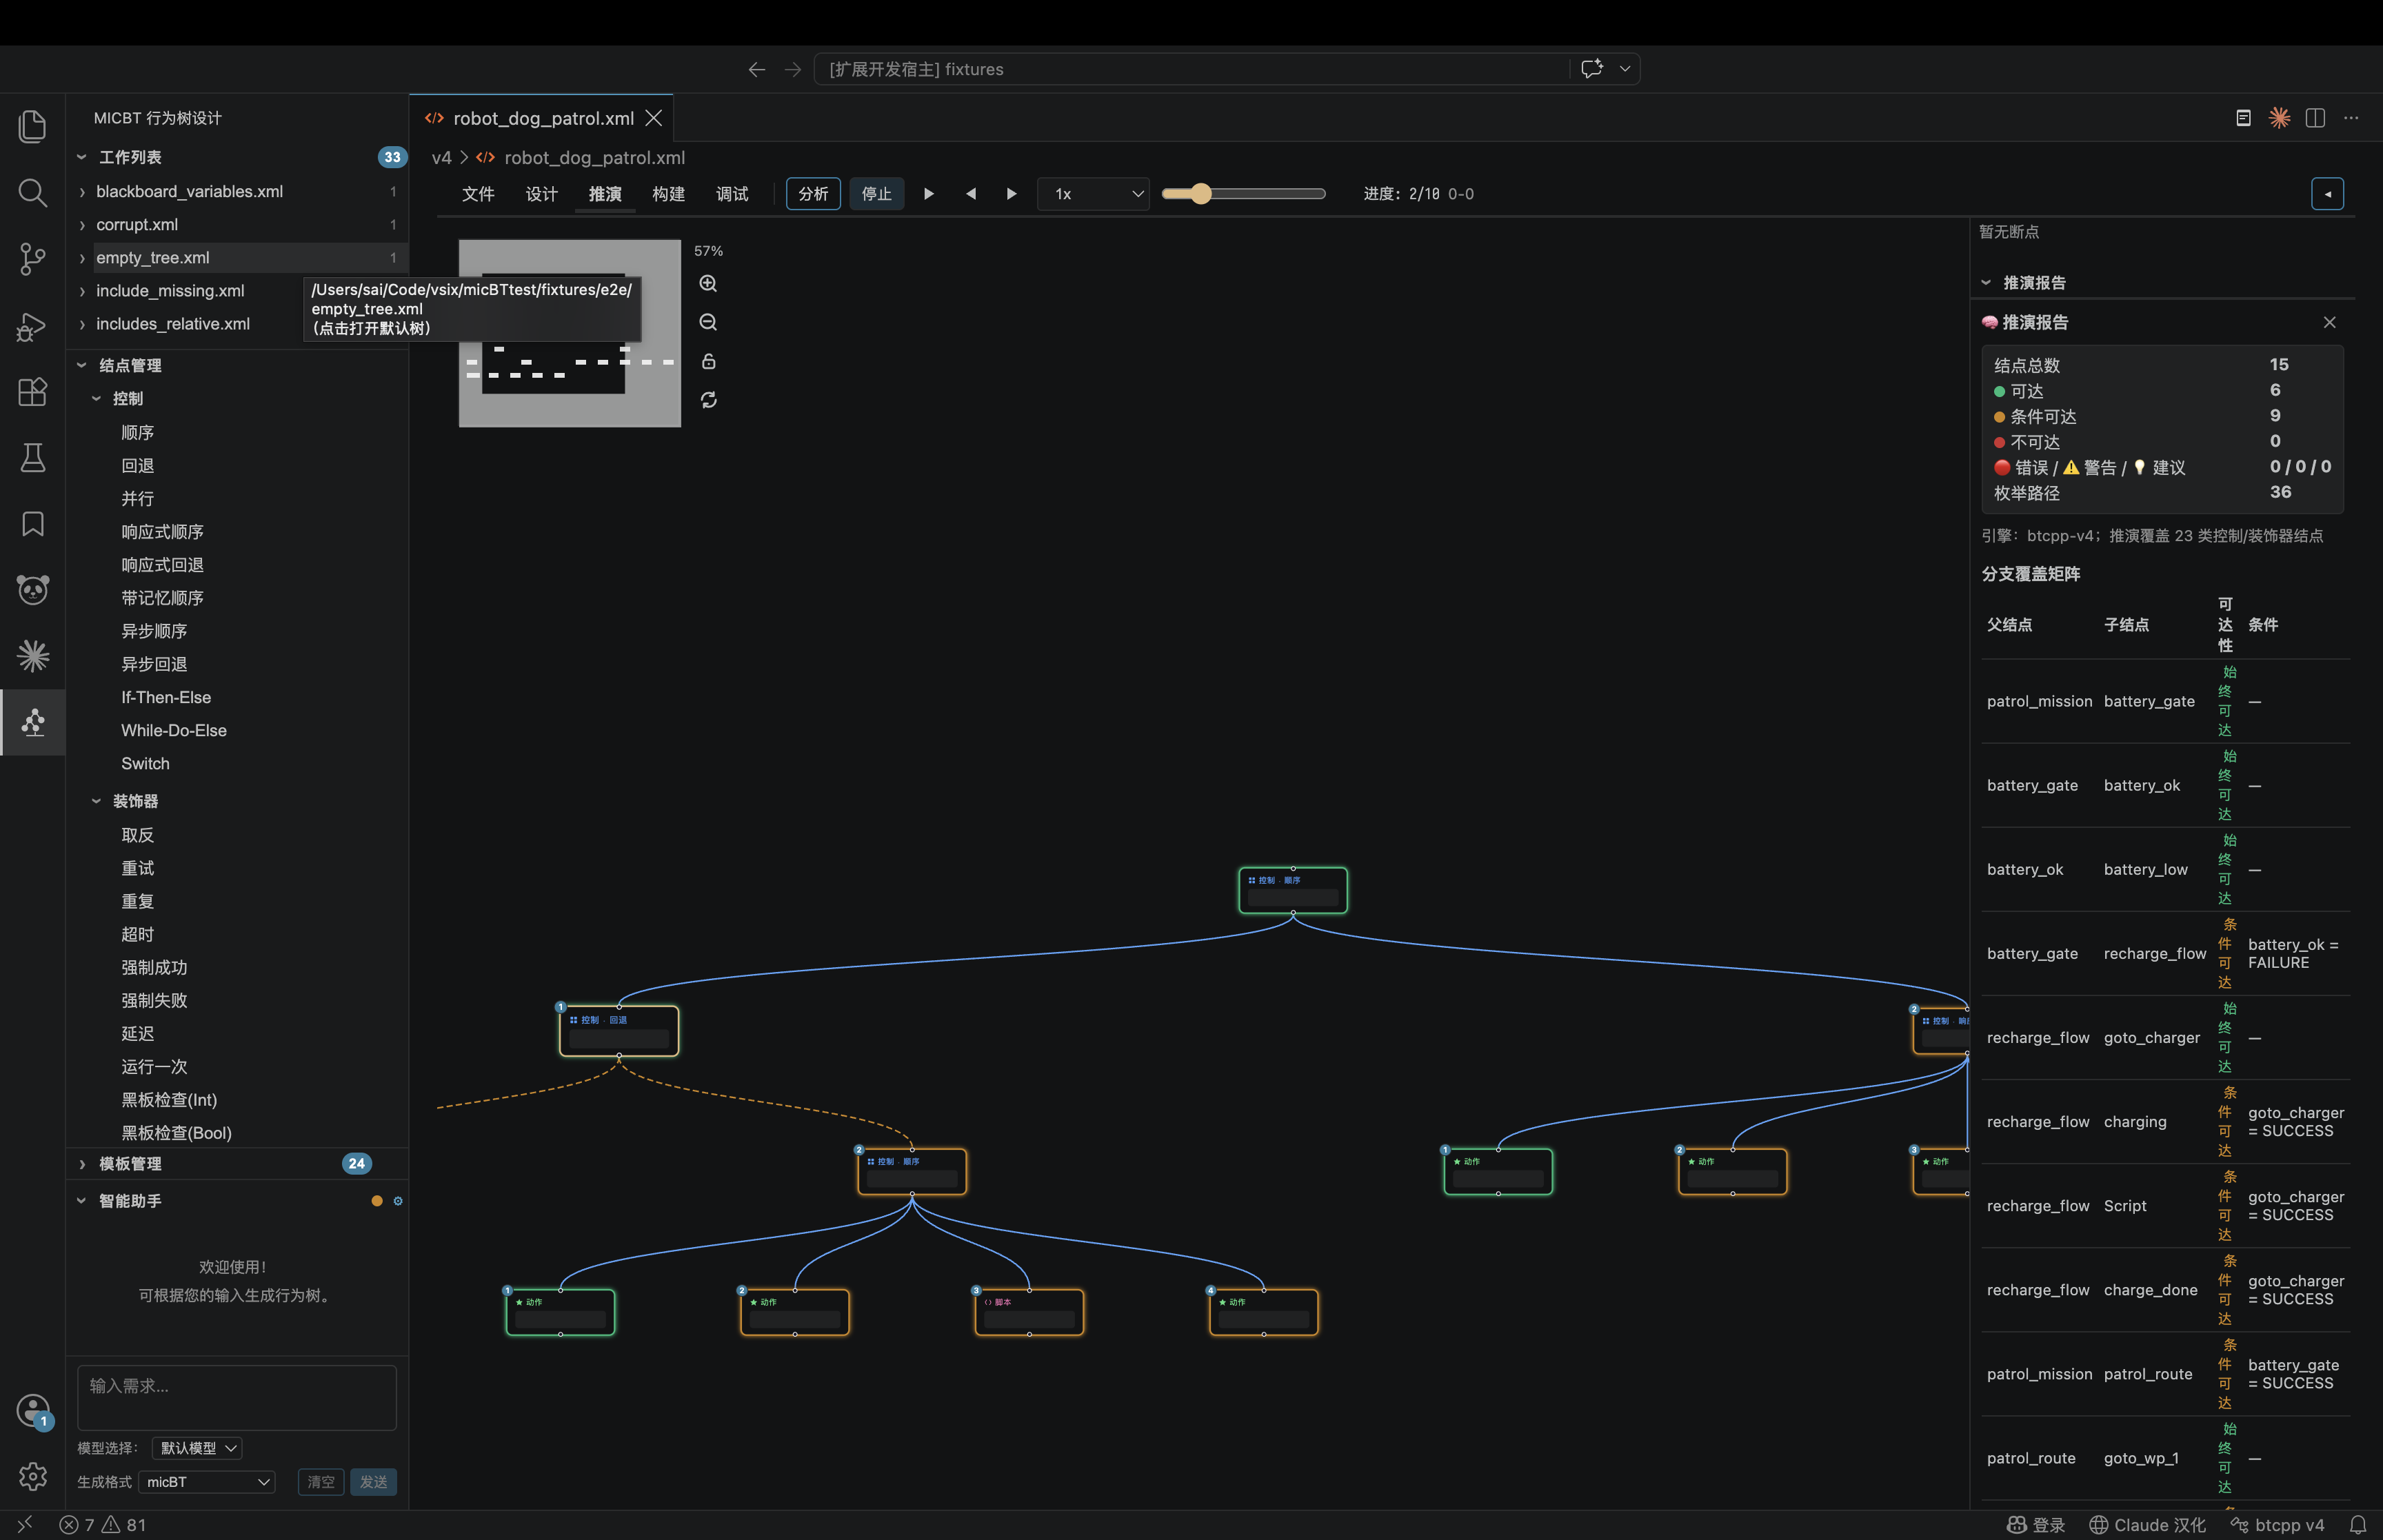
Task: Open the 模型选择 model dropdown
Action: (x=197, y=1448)
